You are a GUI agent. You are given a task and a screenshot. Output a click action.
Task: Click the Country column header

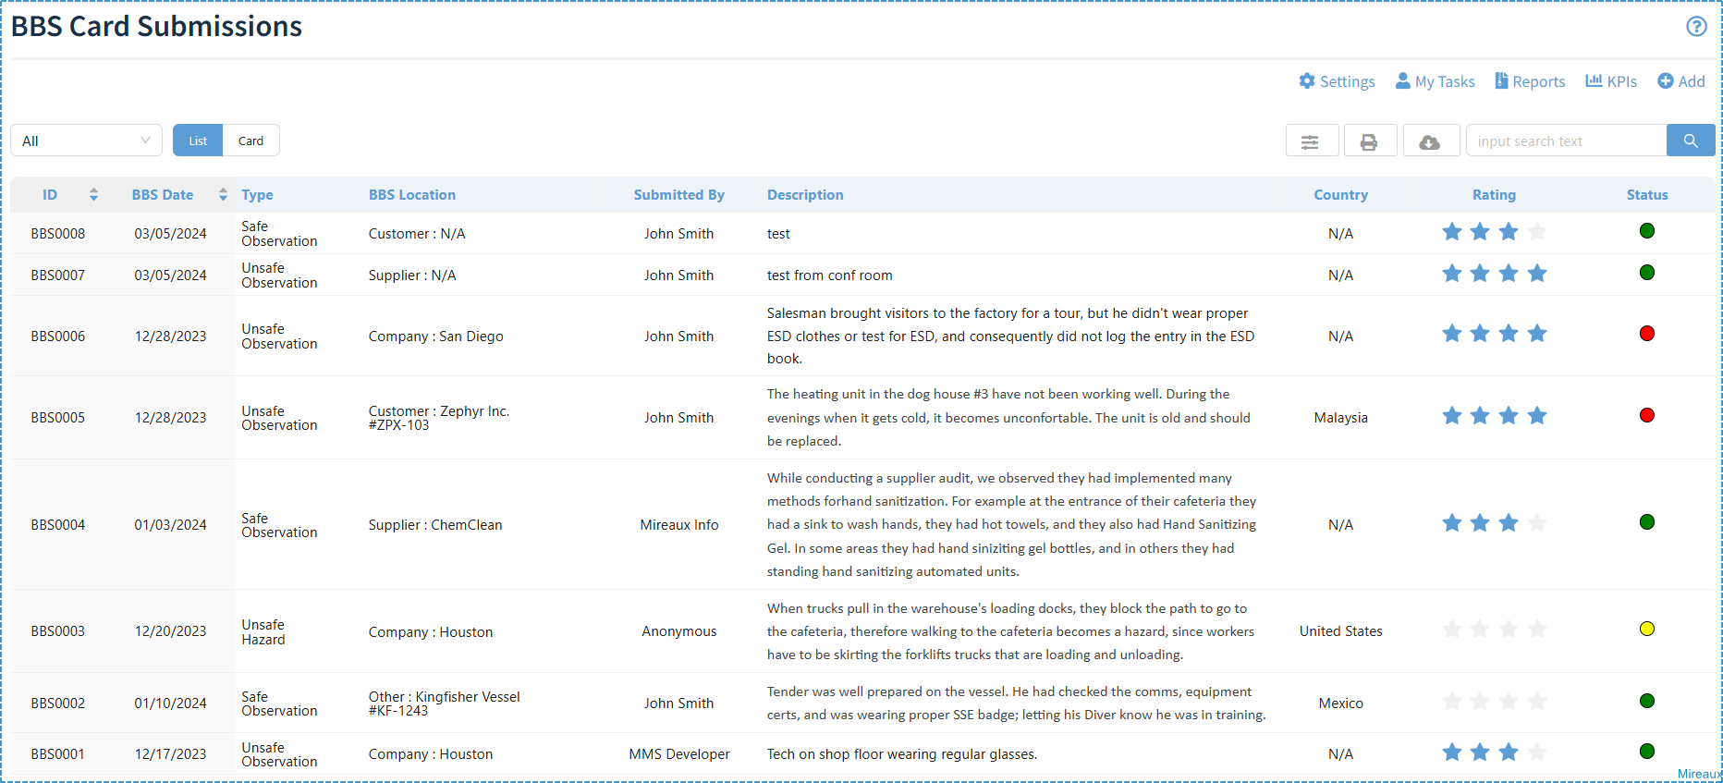point(1340,195)
